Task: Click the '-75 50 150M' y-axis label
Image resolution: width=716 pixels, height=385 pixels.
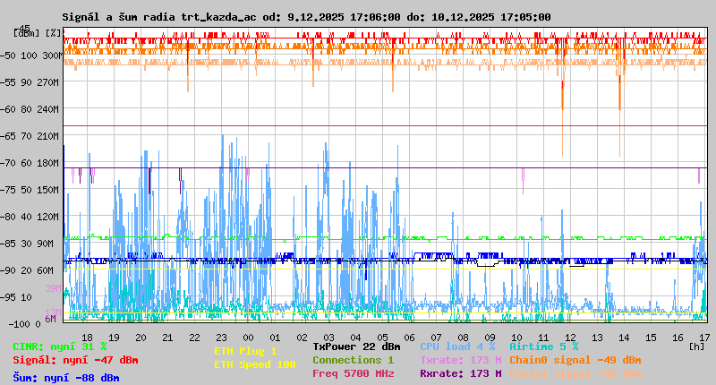Action: 30,190
